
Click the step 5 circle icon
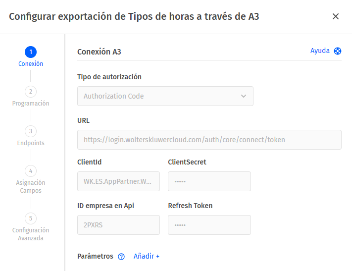click(30, 218)
